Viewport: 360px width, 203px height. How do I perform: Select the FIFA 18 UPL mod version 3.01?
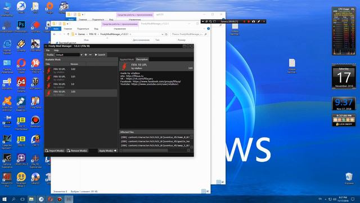click(81, 78)
